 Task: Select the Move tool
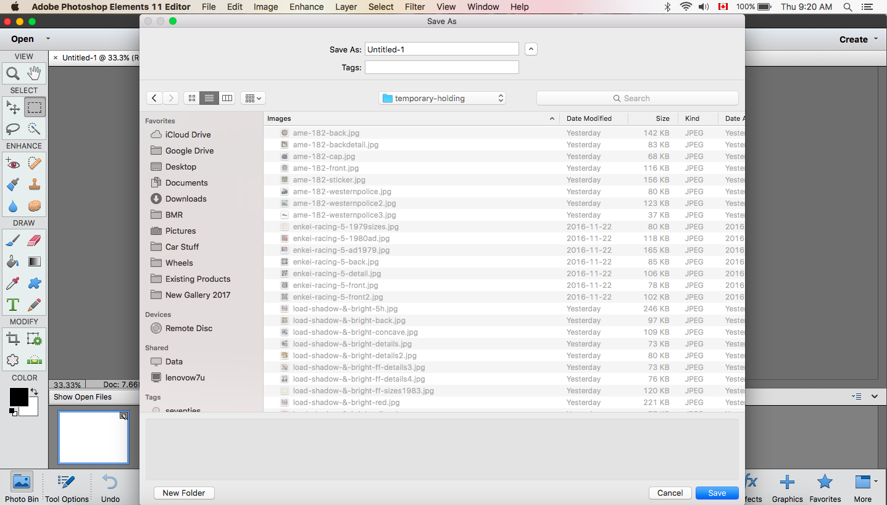click(13, 107)
